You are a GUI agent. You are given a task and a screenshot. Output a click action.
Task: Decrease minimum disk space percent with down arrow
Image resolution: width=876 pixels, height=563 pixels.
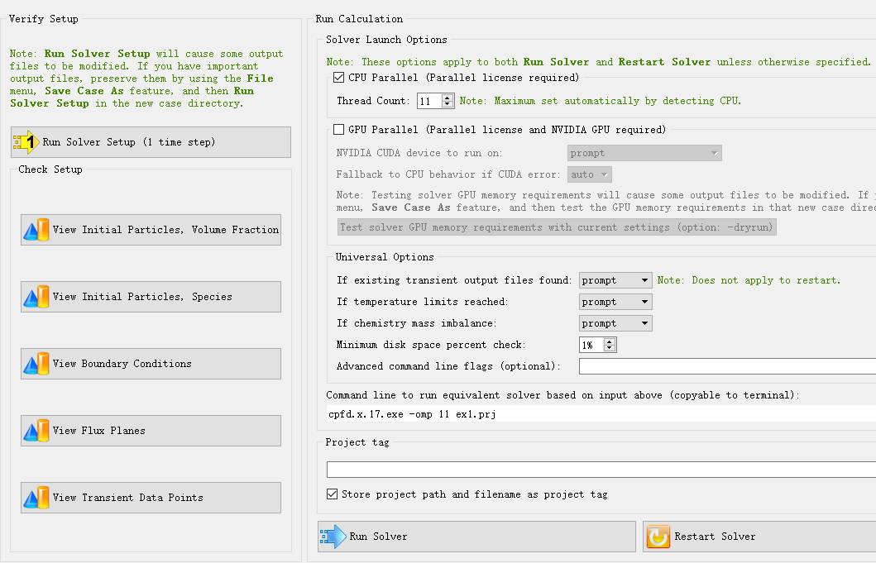[610, 348]
